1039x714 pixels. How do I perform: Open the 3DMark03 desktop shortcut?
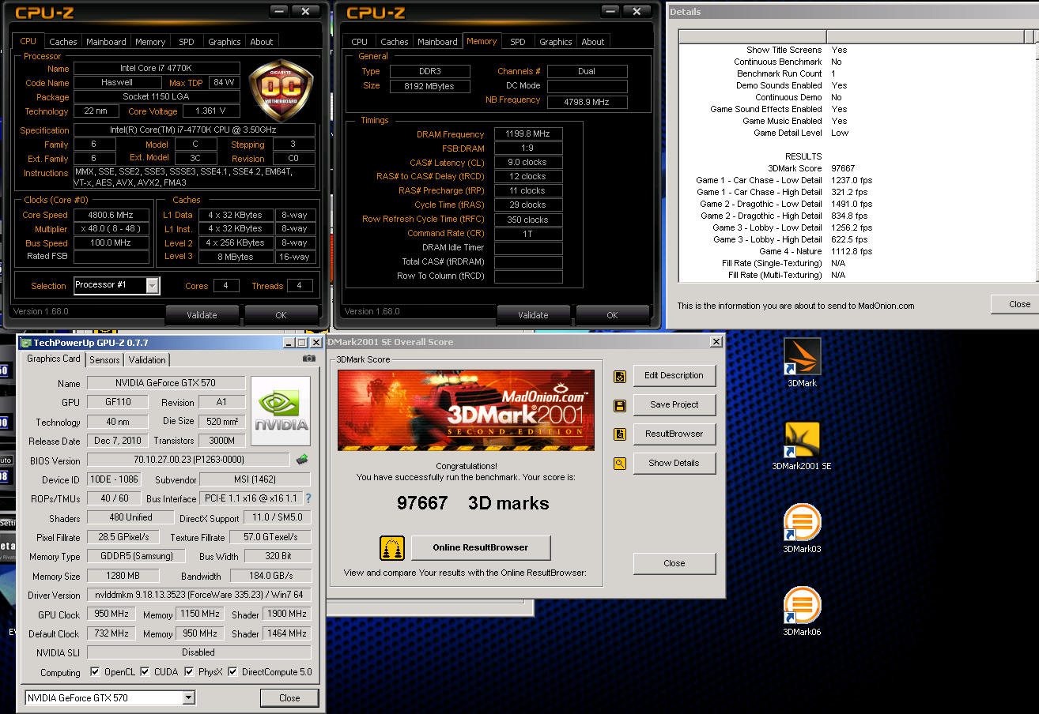(x=802, y=528)
